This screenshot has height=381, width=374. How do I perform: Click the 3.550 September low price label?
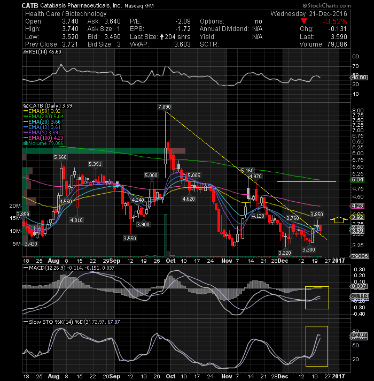(129, 238)
